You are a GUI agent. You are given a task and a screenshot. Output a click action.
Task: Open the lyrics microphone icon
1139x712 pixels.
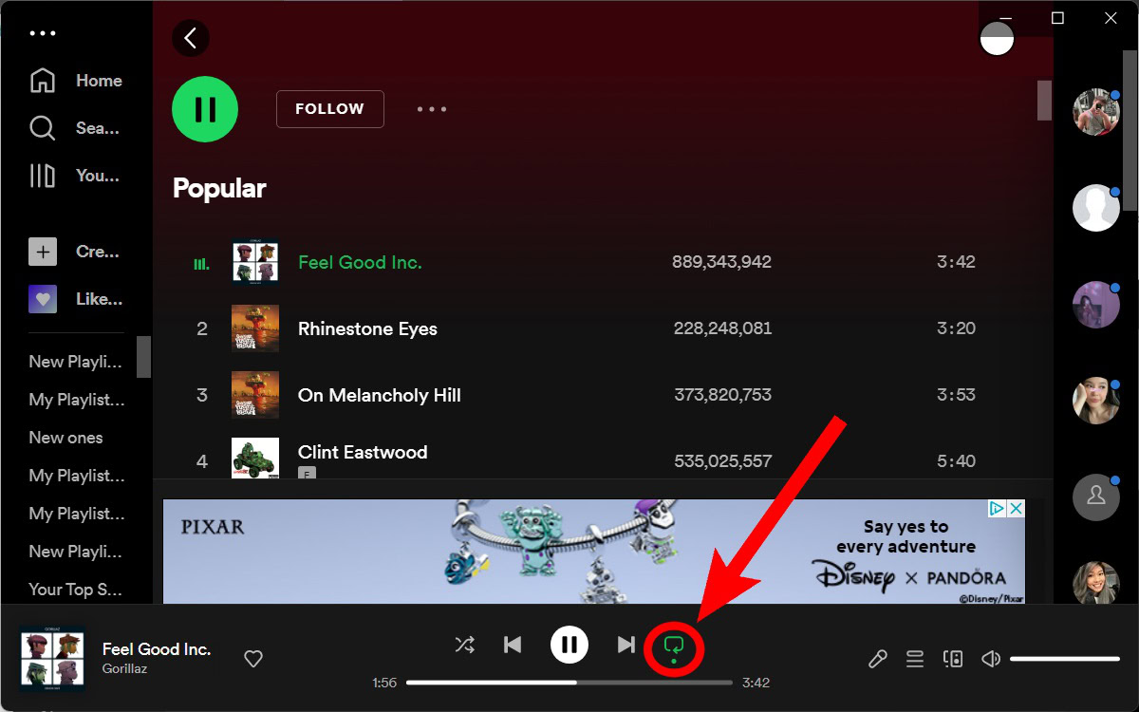(878, 659)
